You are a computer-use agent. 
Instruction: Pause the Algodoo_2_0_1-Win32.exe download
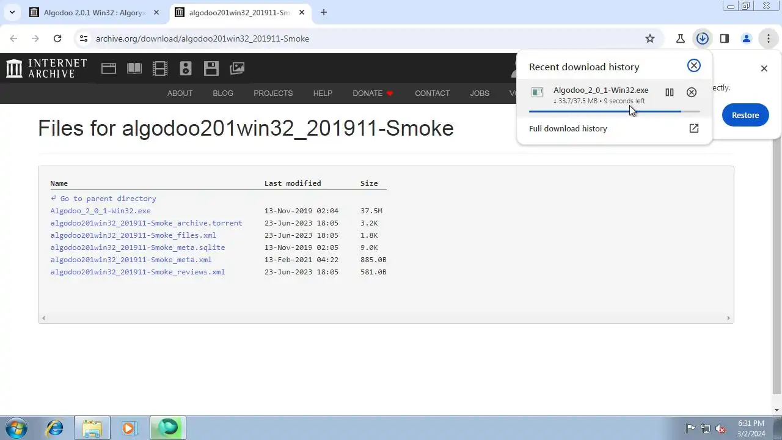click(x=670, y=92)
